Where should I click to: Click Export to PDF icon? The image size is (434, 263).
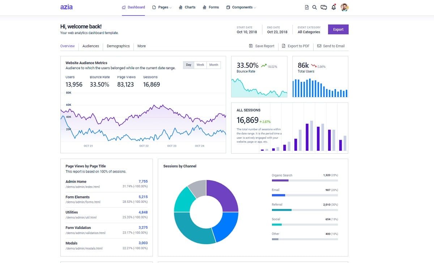(x=284, y=46)
